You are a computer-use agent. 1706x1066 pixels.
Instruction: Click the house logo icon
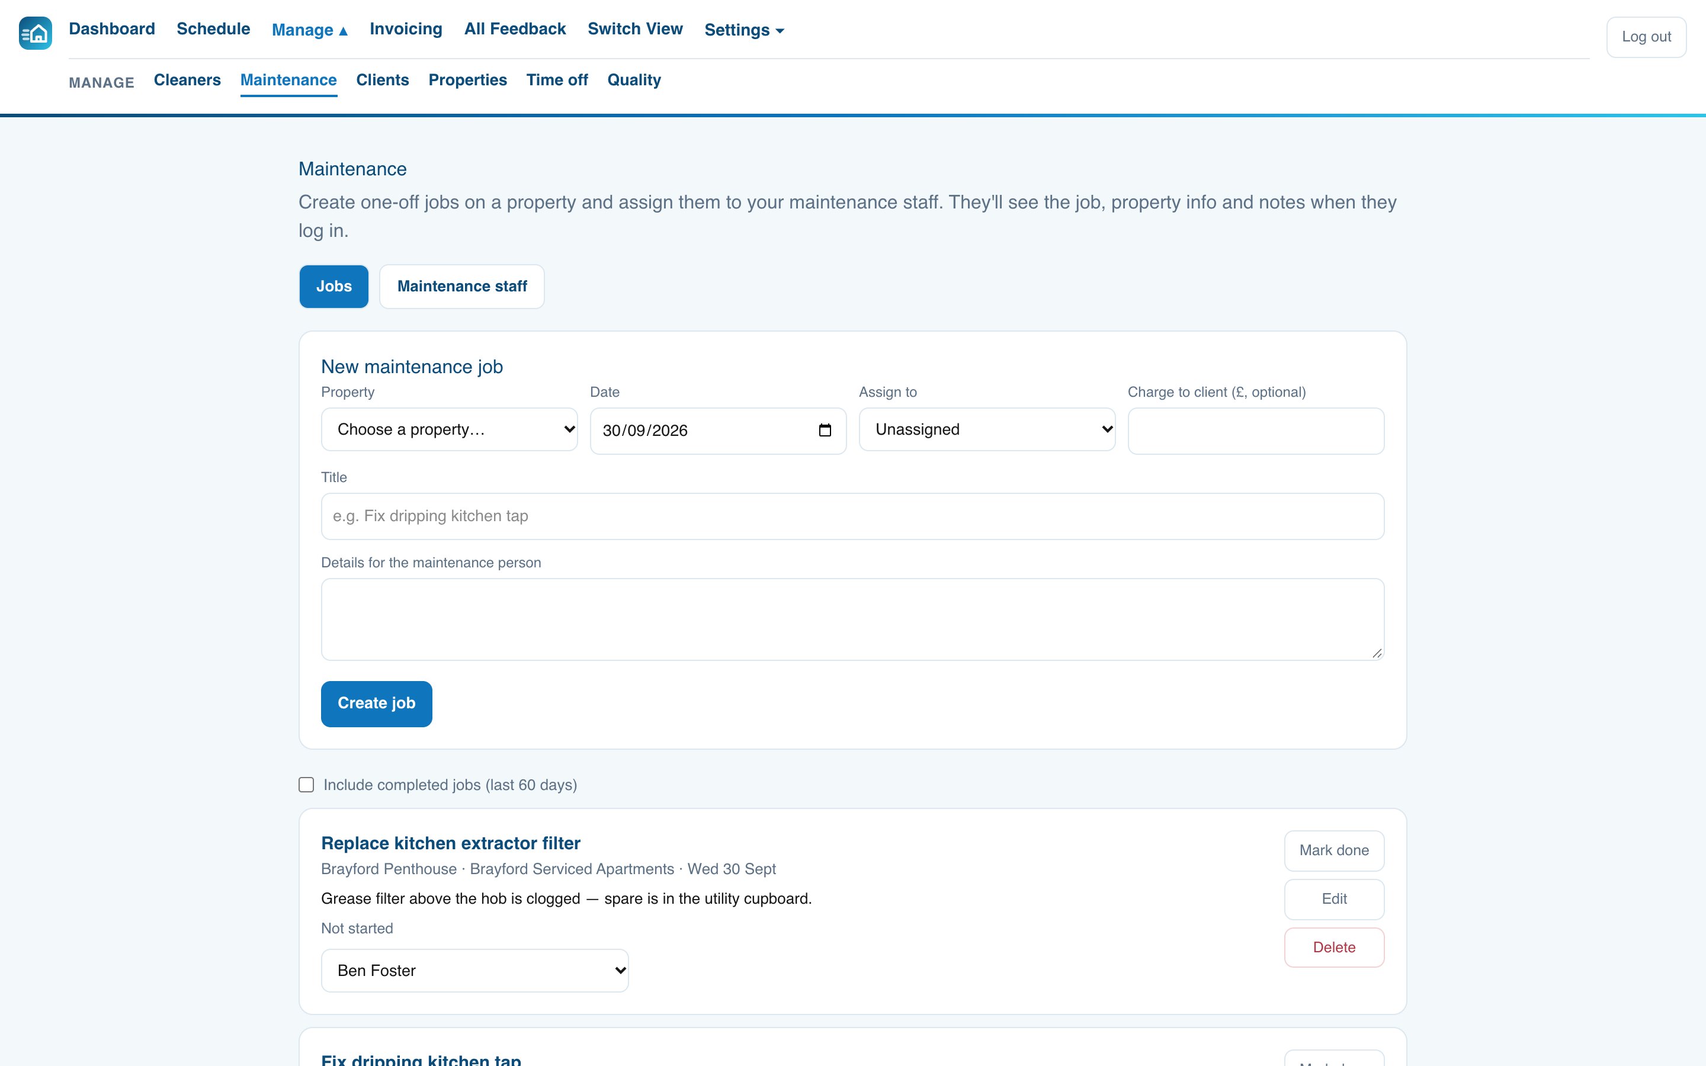36,33
